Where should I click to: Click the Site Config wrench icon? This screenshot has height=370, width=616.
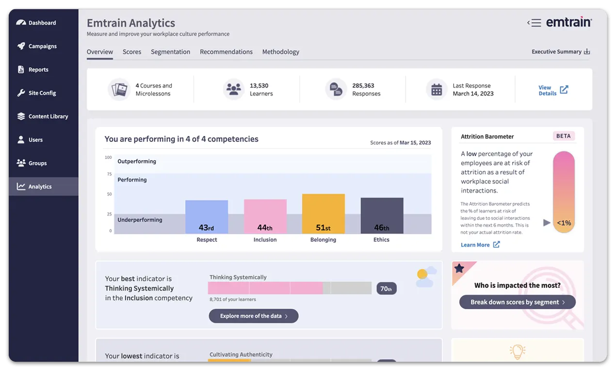coord(21,93)
